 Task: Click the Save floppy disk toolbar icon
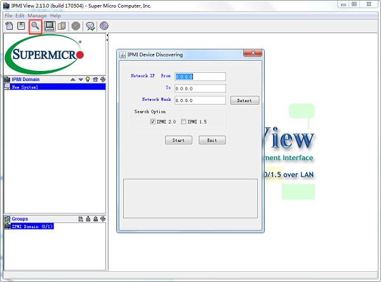pyautogui.click(x=21, y=26)
